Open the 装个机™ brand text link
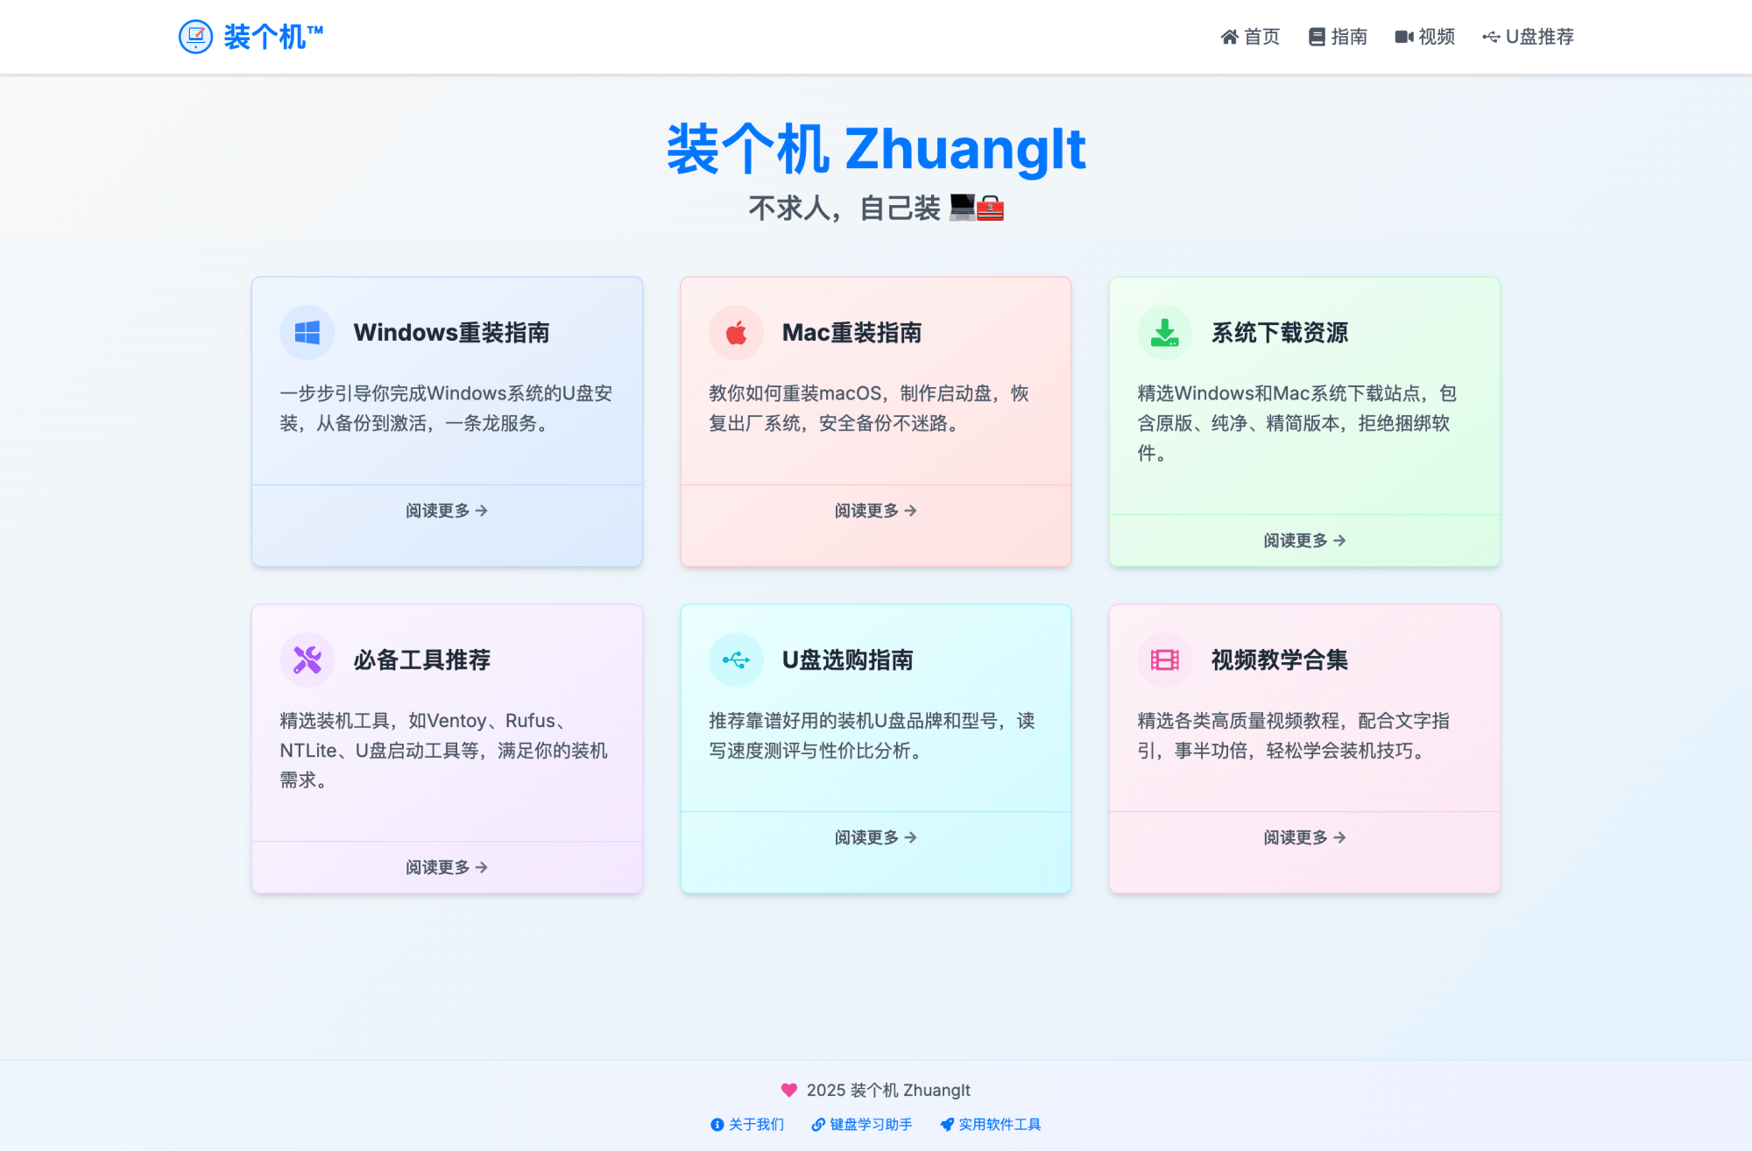 pos(273,37)
